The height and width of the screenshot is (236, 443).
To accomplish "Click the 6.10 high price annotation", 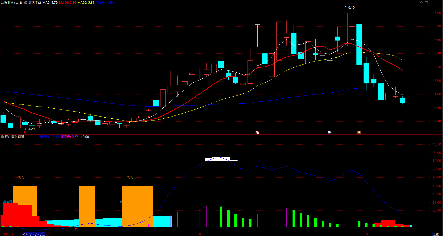I will (351, 8).
